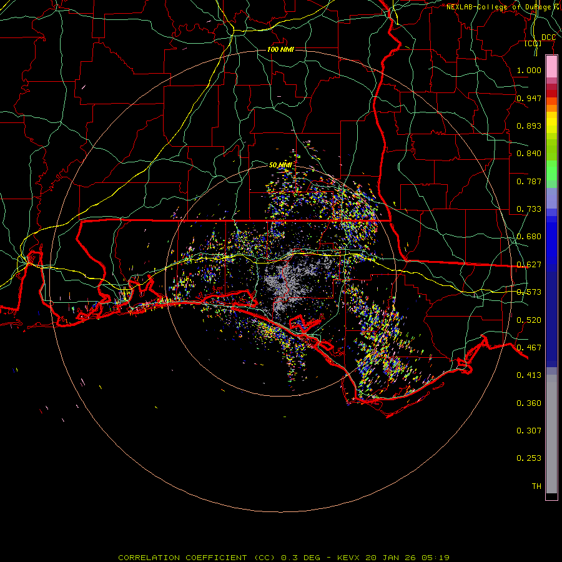Pick the periwinkle color band near 0.733
562x562 pixels.
point(551,198)
